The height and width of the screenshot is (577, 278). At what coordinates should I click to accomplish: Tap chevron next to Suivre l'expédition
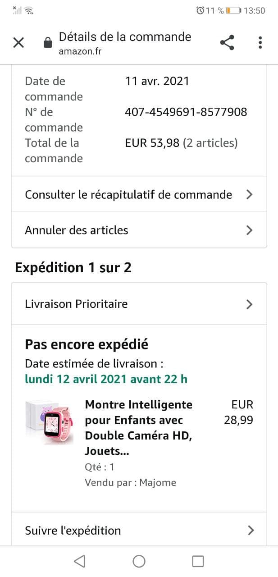(251, 531)
